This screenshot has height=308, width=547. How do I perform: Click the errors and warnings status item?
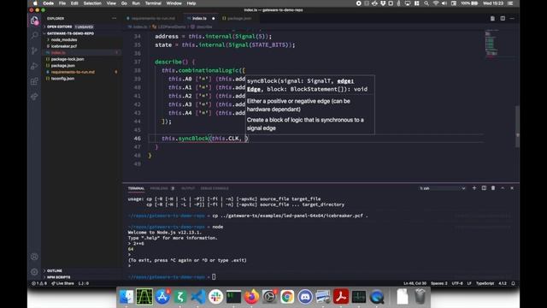click(39, 283)
